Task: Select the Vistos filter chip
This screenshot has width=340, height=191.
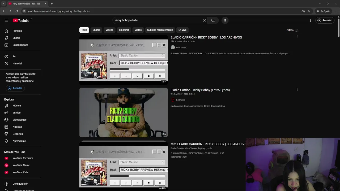Action: click(138, 30)
